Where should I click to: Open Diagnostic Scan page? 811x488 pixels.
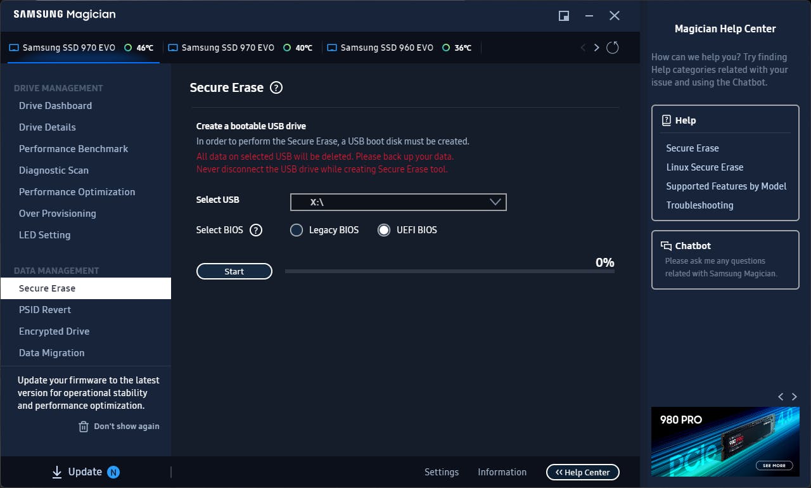click(54, 170)
